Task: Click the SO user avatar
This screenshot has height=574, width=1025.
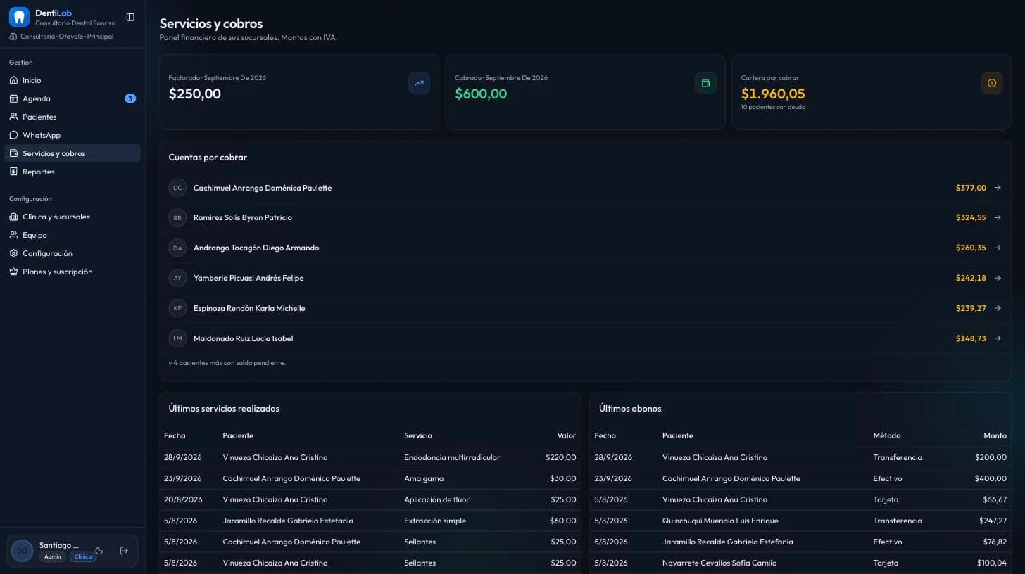Action: click(22, 551)
